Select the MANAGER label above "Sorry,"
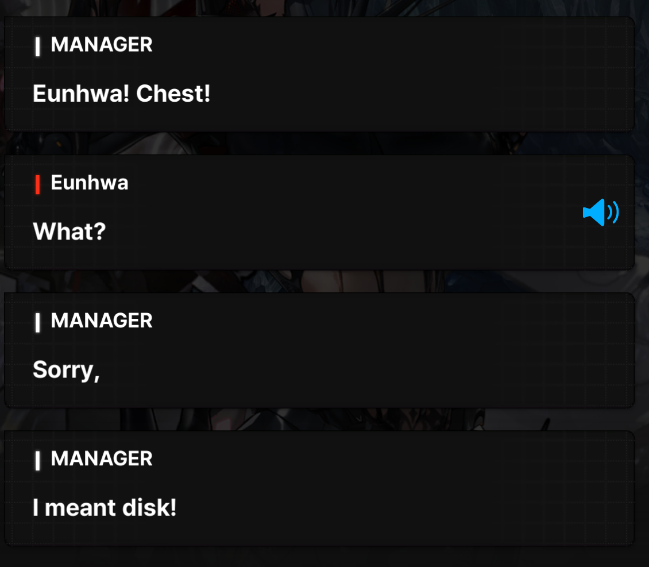This screenshot has height=567, width=649. [x=102, y=321]
